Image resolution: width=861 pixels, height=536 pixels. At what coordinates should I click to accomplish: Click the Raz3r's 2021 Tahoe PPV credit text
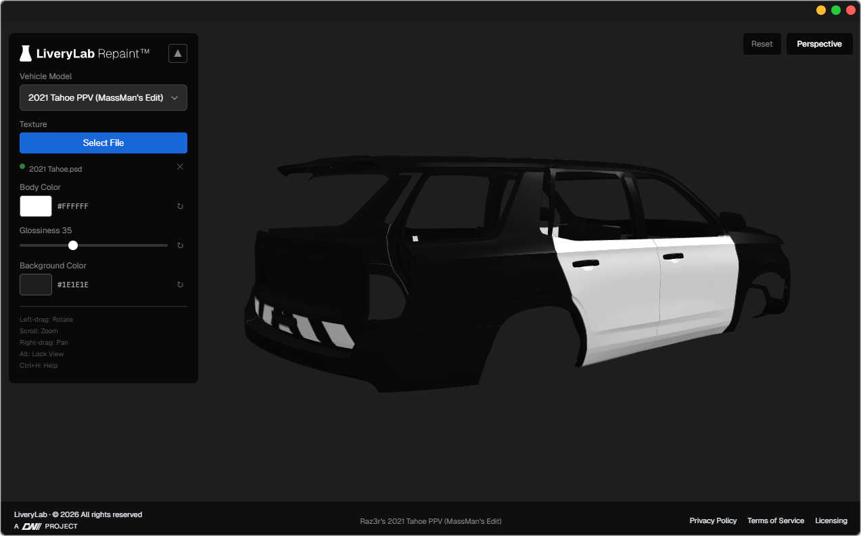pos(431,521)
